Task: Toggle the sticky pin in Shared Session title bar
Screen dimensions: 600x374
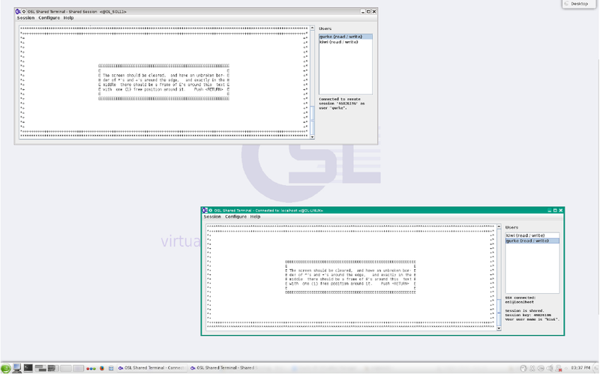Action: click(24, 11)
